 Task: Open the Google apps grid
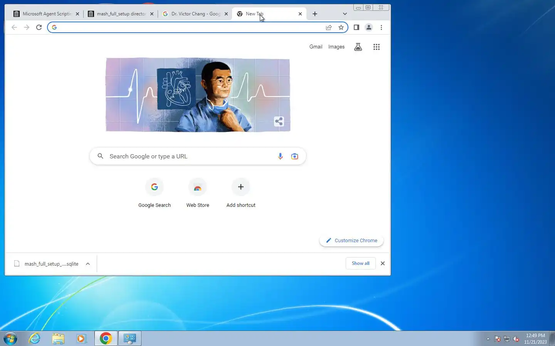click(x=377, y=47)
